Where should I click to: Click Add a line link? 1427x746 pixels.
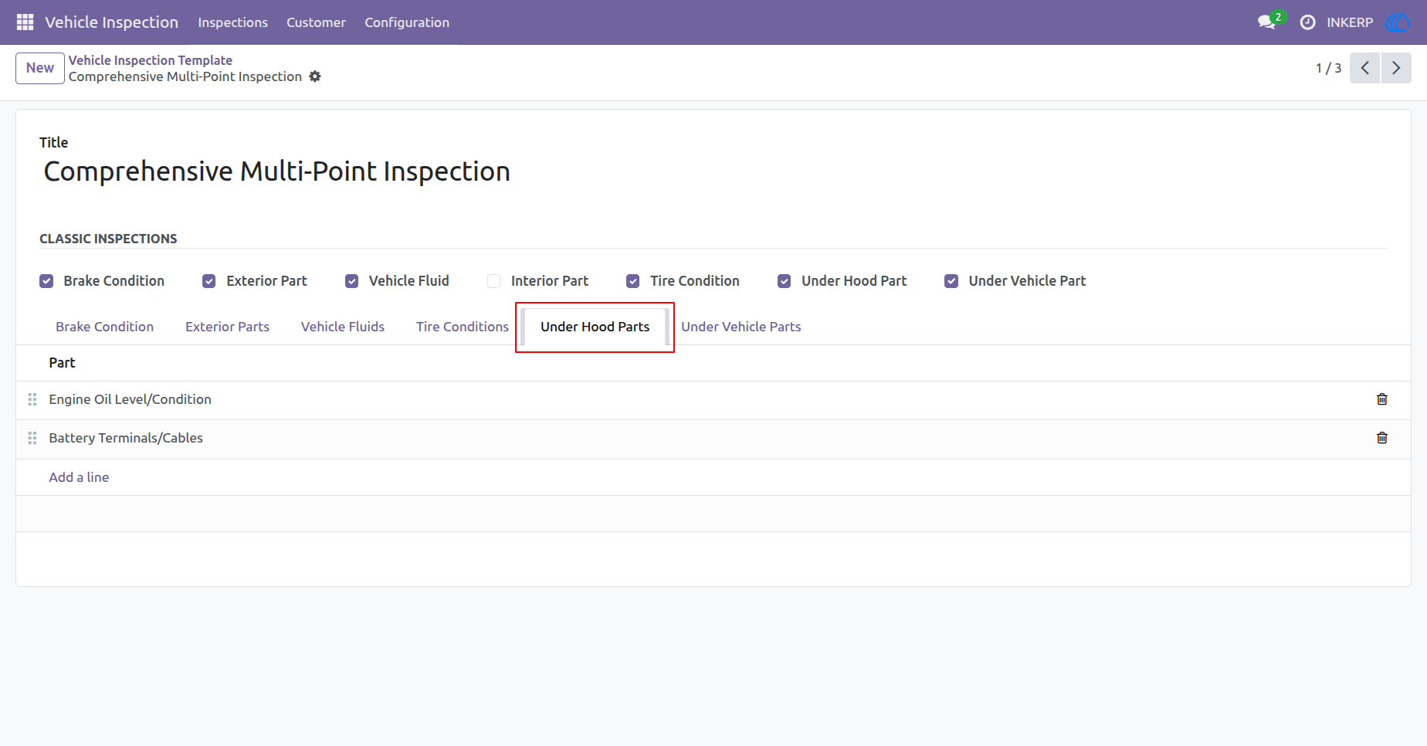pyautogui.click(x=79, y=477)
